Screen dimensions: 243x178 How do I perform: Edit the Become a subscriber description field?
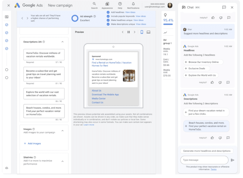coord(44,74)
